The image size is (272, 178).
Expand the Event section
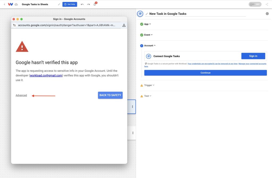(148, 35)
